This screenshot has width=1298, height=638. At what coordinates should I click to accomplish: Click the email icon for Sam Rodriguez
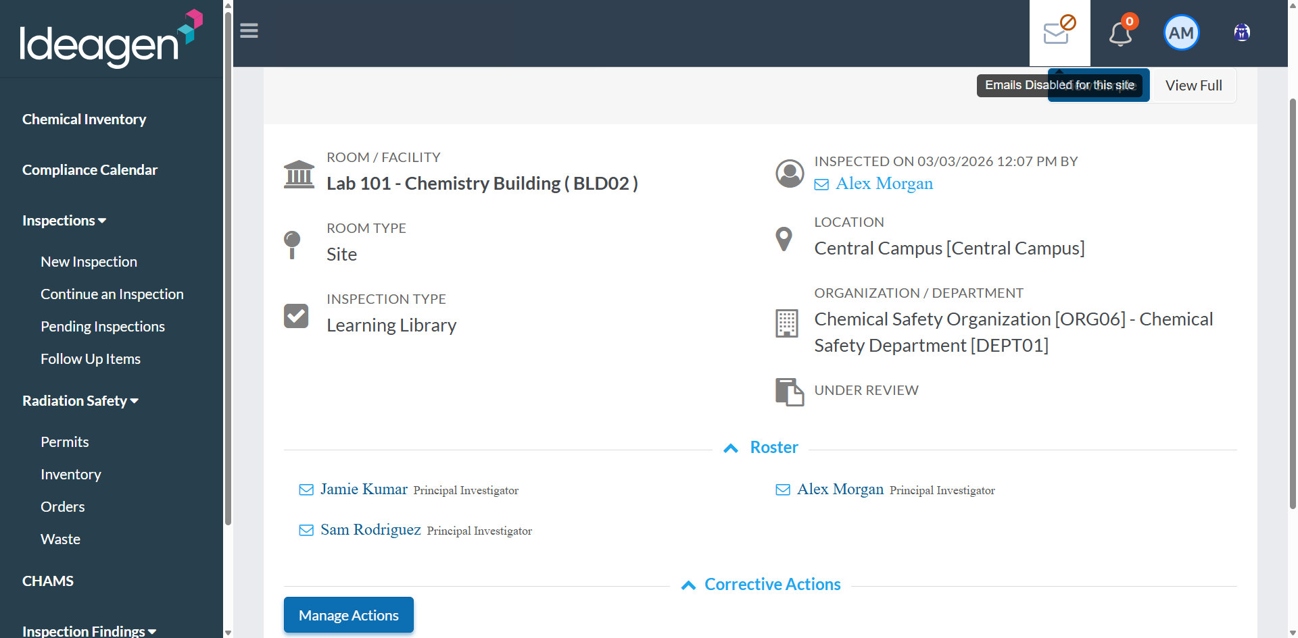click(306, 530)
